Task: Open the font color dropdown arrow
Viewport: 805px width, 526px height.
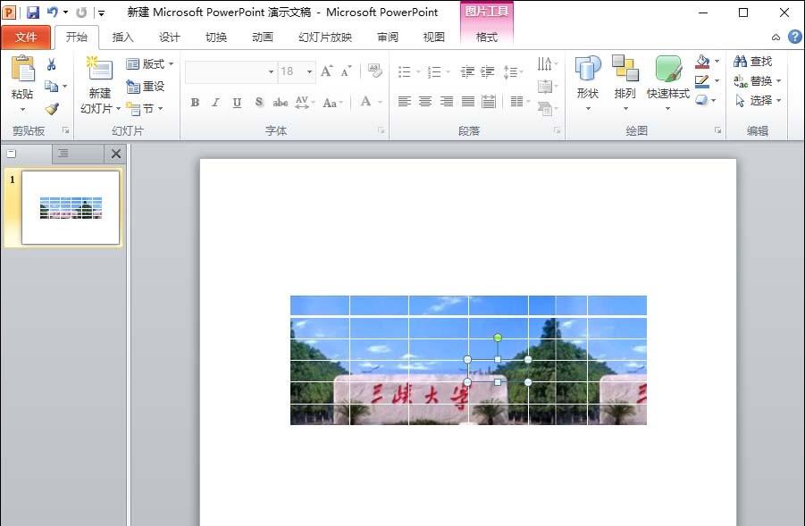Action: pyautogui.click(x=379, y=103)
